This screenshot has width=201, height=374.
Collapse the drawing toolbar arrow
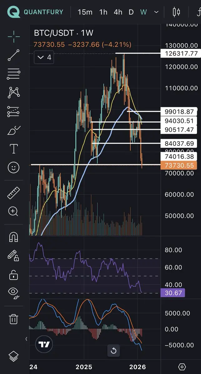26,339
